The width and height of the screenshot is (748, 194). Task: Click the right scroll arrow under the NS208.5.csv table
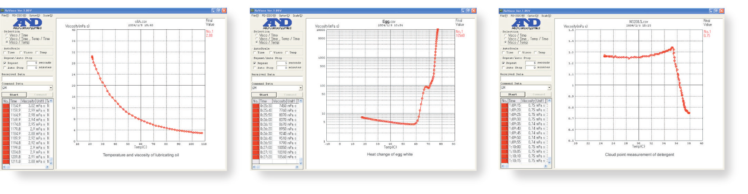click(546, 166)
